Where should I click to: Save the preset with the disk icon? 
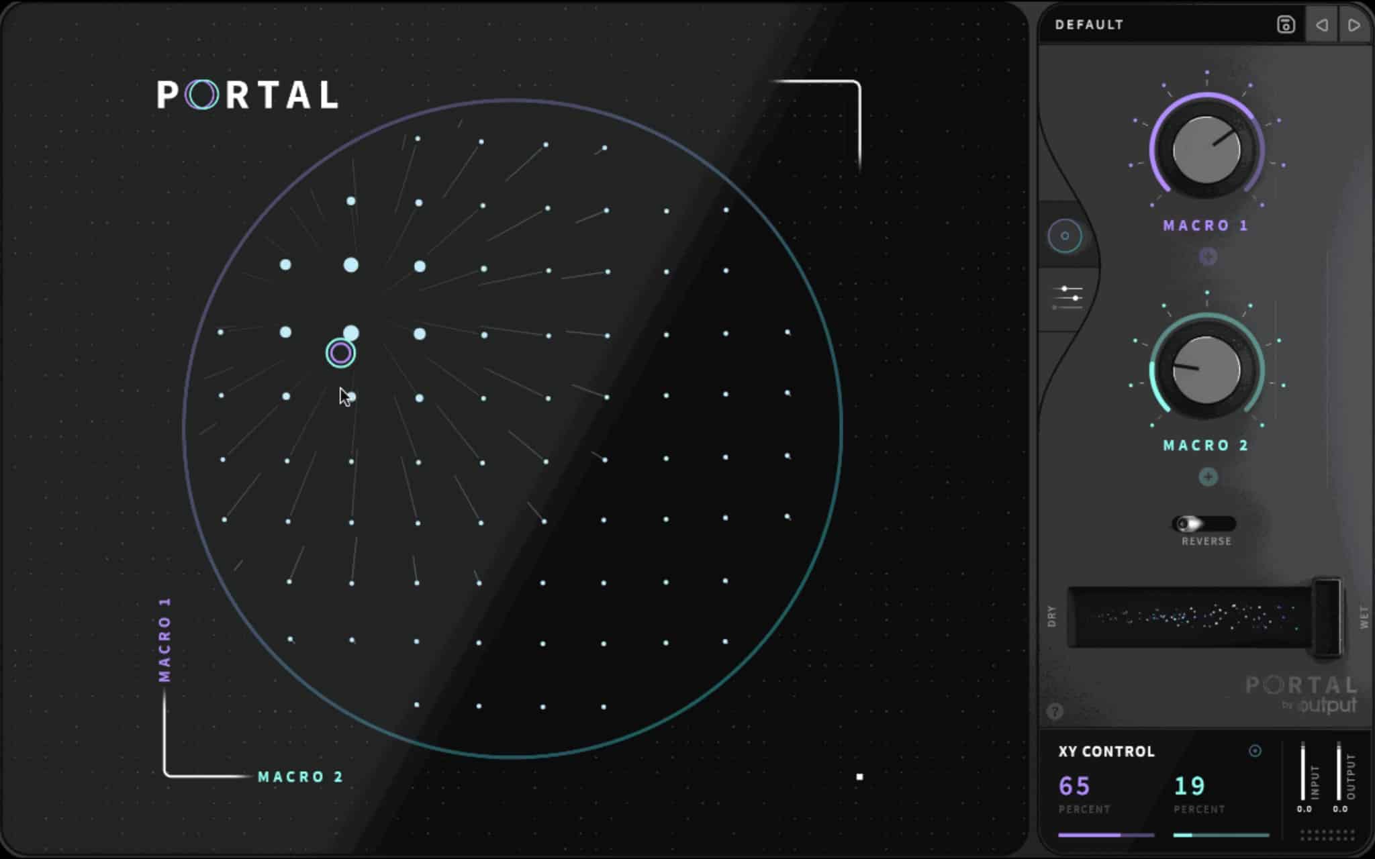click(x=1286, y=25)
